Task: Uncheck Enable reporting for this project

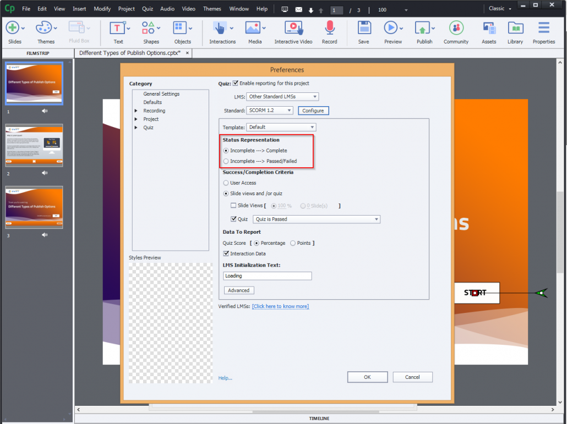Action: 235,83
